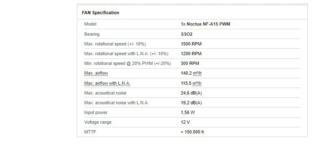Click the "Bearing" row label
This screenshot has width=320, height=146.
[92, 34]
